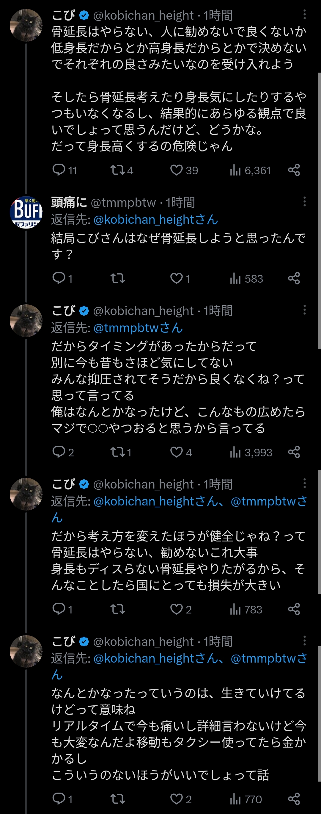Like the top tweet with 39 likes
This screenshot has width=321, height=814.
point(177,170)
